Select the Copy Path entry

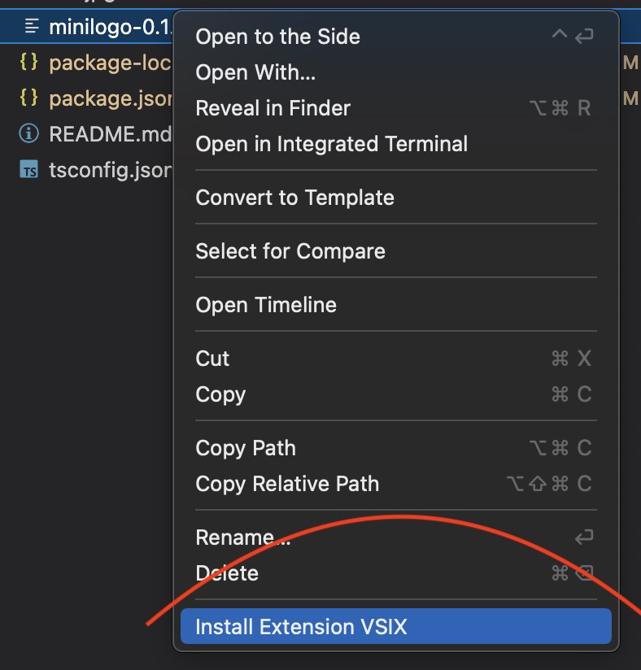coord(245,448)
